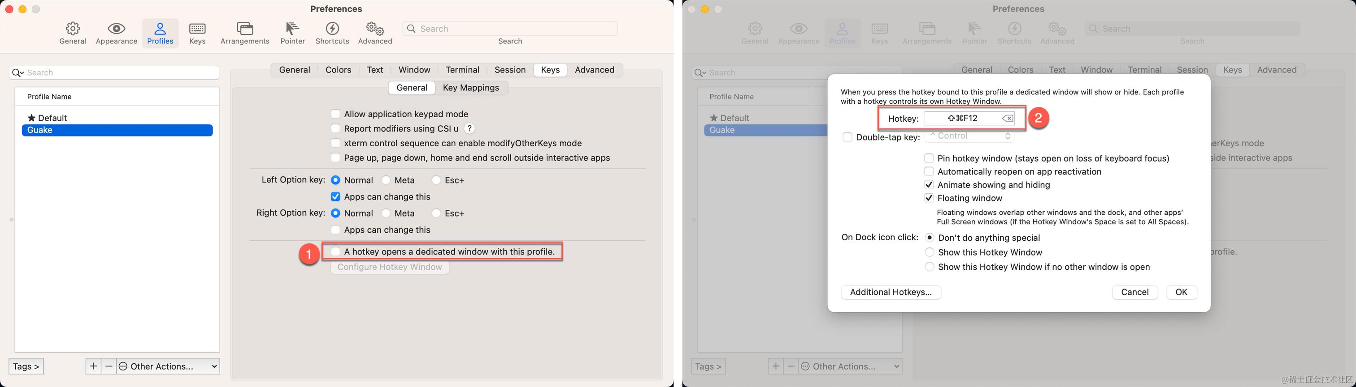
Task: Open Other Actions dropdown in right window
Action: pyautogui.click(x=850, y=366)
